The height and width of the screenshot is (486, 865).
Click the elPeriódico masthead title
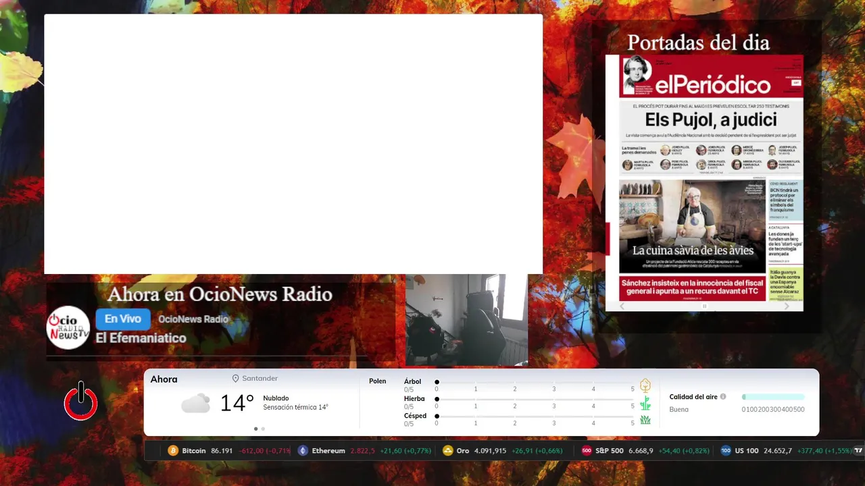pyautogui.click(x=713, y=84)
